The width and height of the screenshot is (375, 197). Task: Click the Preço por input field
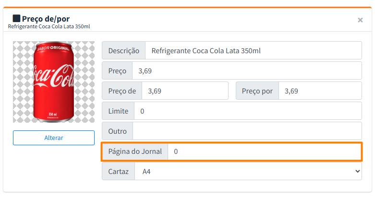[x=320, y=91]
